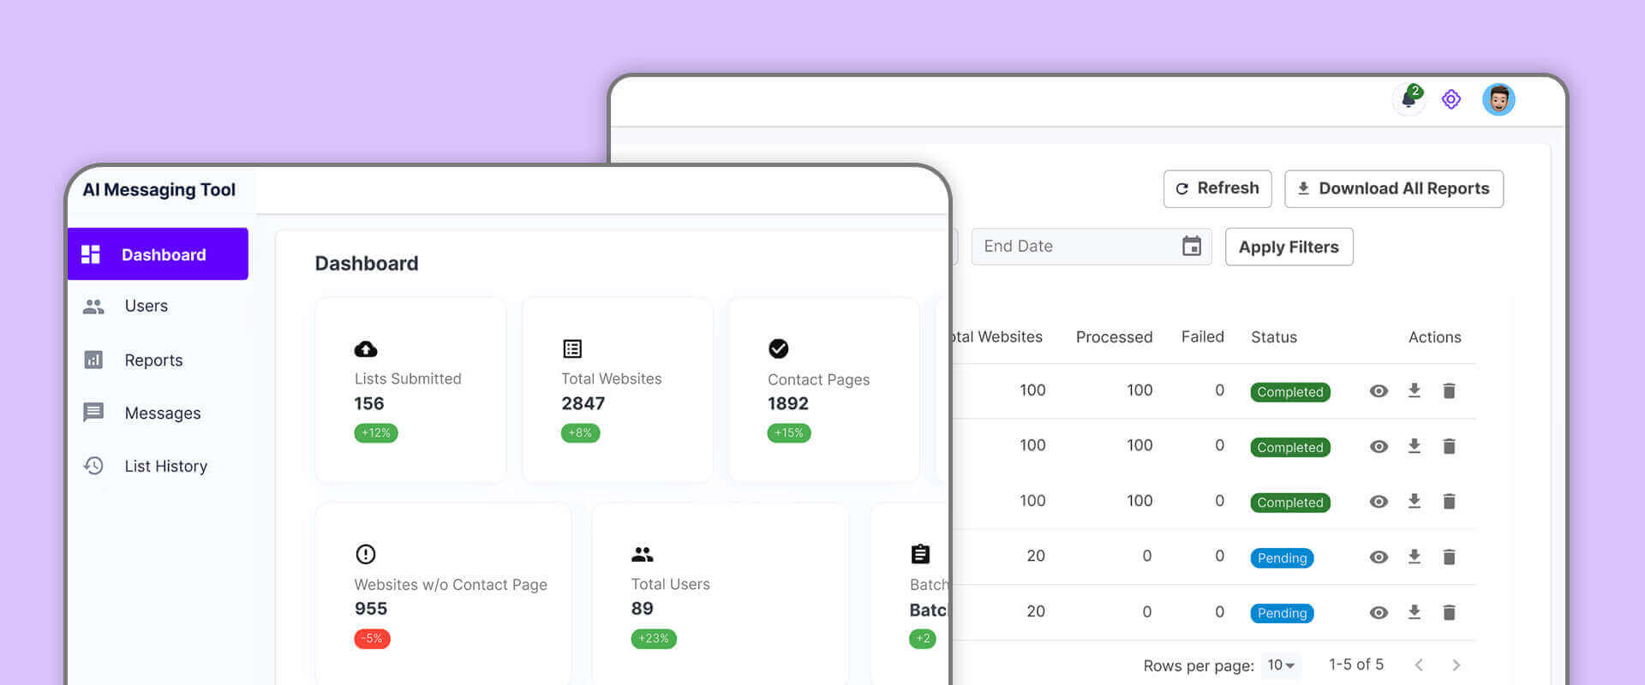View the first Completed row via eye icon
This screenshot has width=1645, height=685.
[x=1379, y=391]
